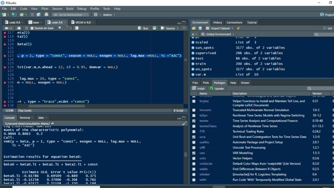The height and width of the screenshot is (188, 334).
Task: Maximize the console pane
Action: point(184,118)
